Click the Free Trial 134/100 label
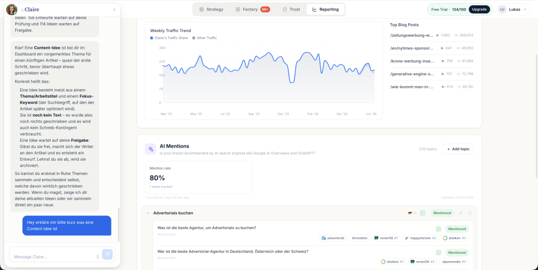Image resolution: width=538 pixels, height=270 pixels. (x=449, y=9)
